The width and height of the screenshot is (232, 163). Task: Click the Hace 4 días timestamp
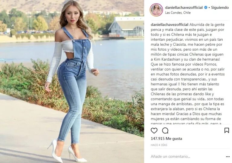[159, 145]
